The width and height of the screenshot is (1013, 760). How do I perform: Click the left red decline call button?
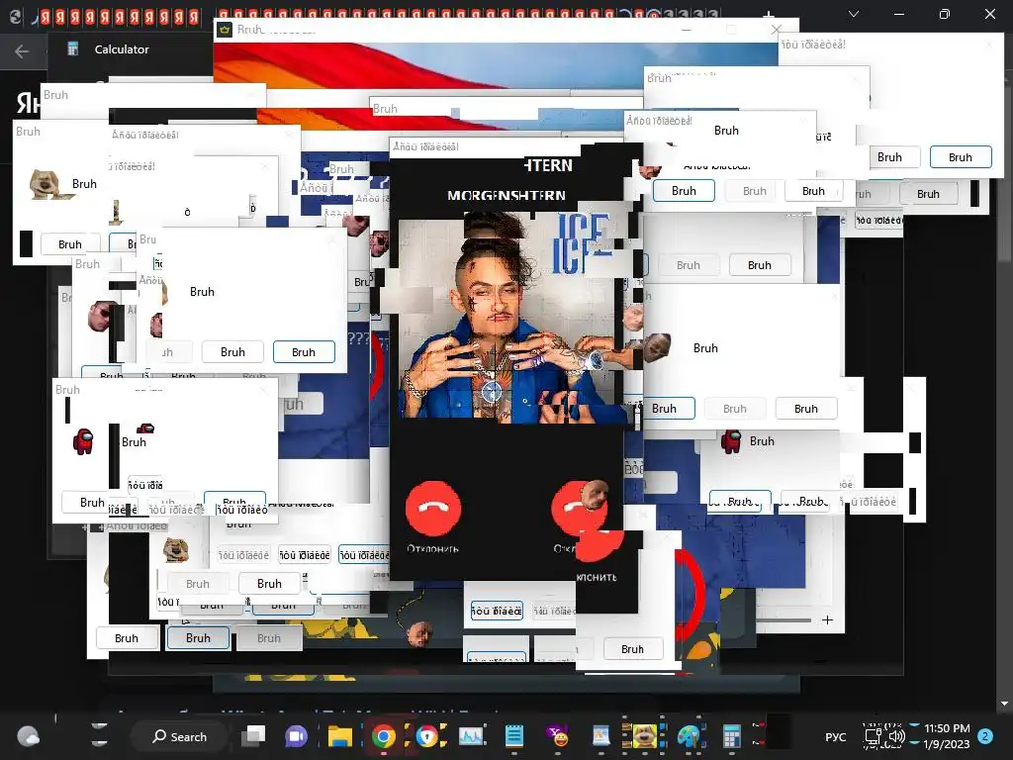[433, 508]
